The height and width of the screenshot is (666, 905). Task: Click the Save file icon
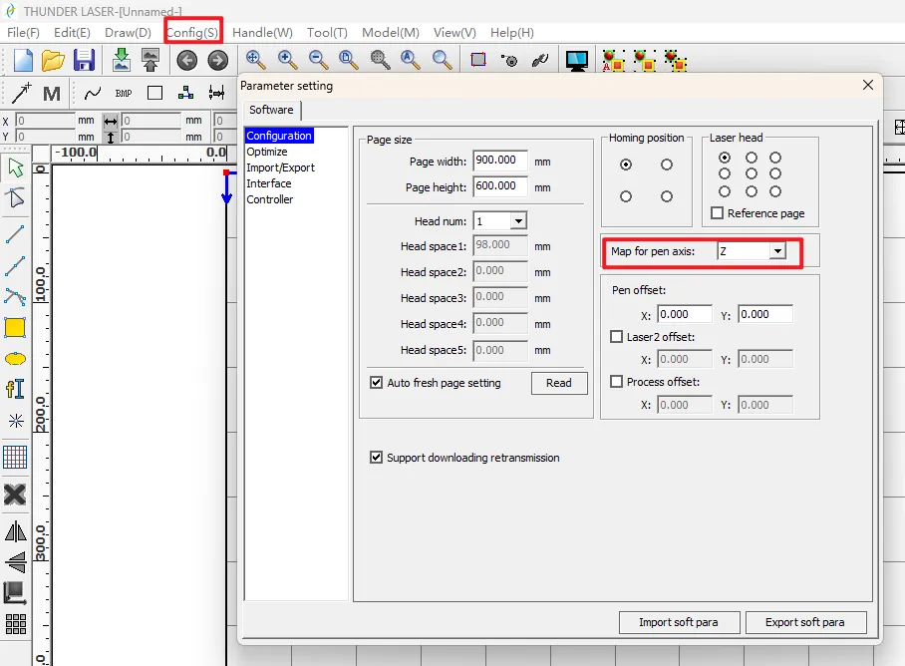(x=84, y=60)
